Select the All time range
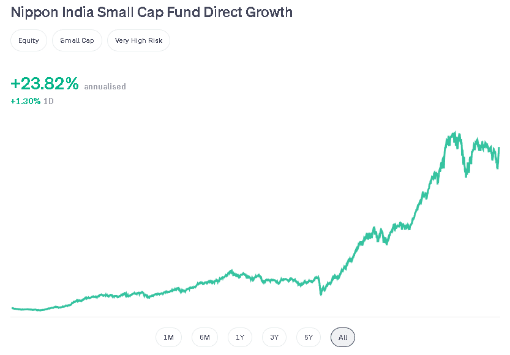Image resolution: width=510 pixels, height=355 pixels. (343, 337)
